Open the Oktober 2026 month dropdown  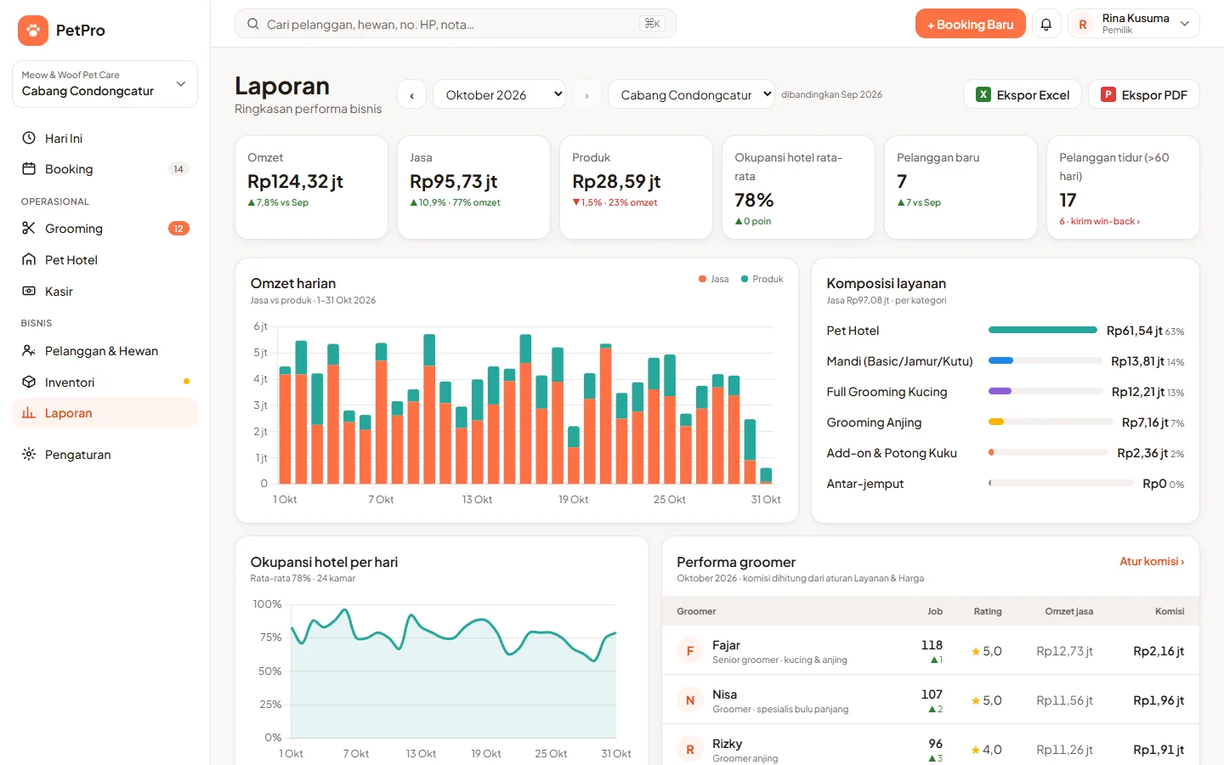pos(499,94)
